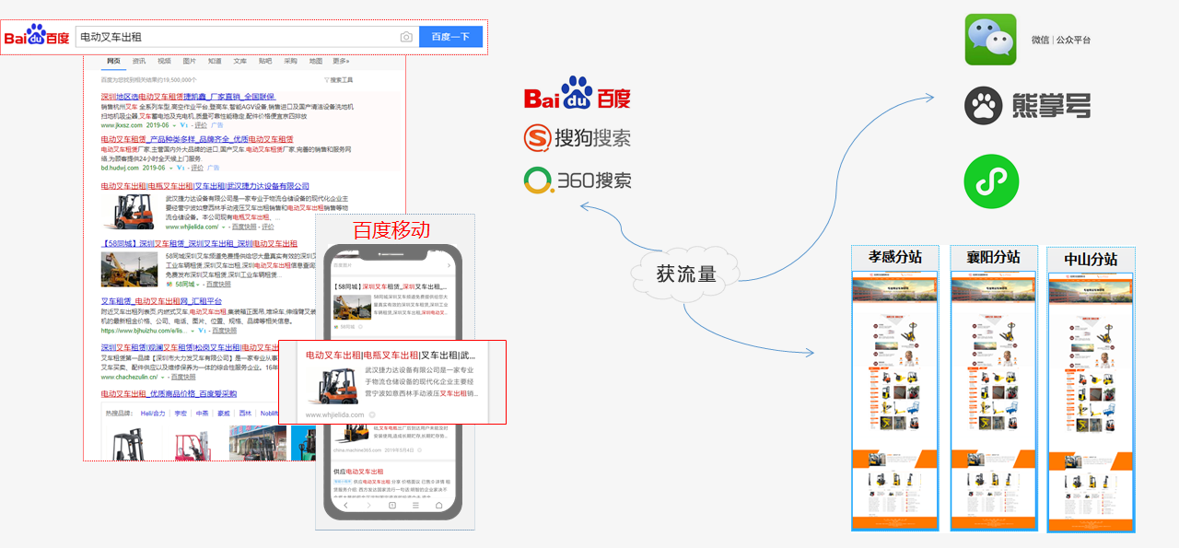Select the 豪威 hot brand
This screenshot has width=1179, height=548.
click(x=224, y=414)
